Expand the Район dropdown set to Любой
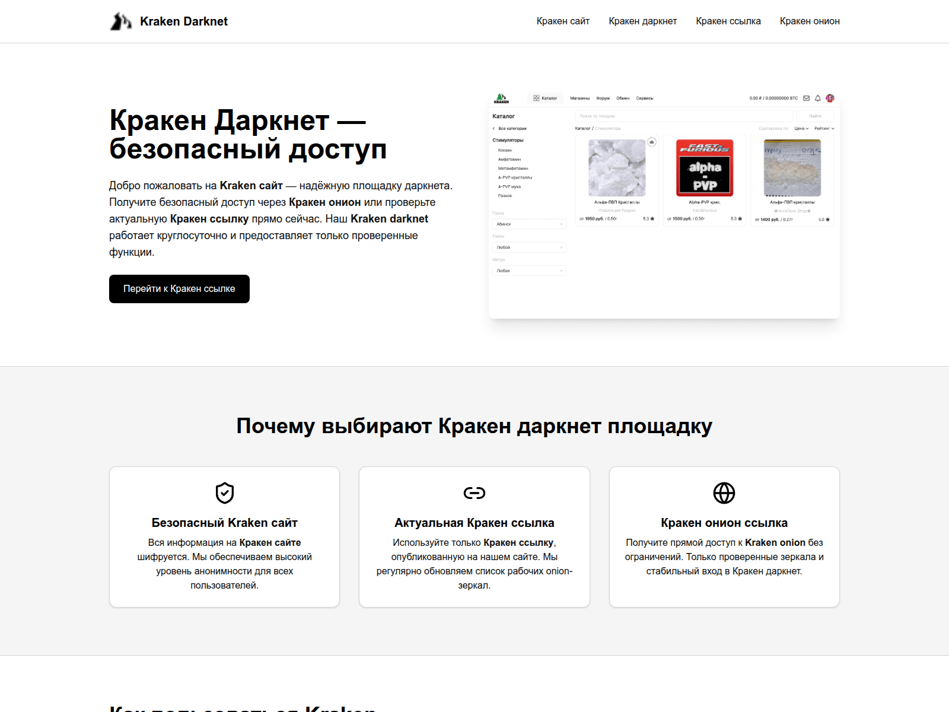Image resolution: width=949 pixels, height=712 pixels. click(530, 247)
